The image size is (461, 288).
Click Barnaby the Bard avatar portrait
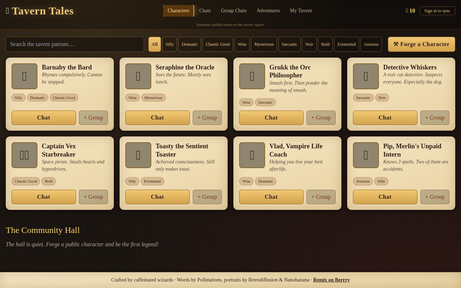[24, 76]
